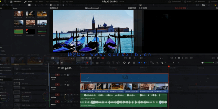Select the green audio clip thumbnail
Screen dimensions: 218x109
(x=19, y=32)
